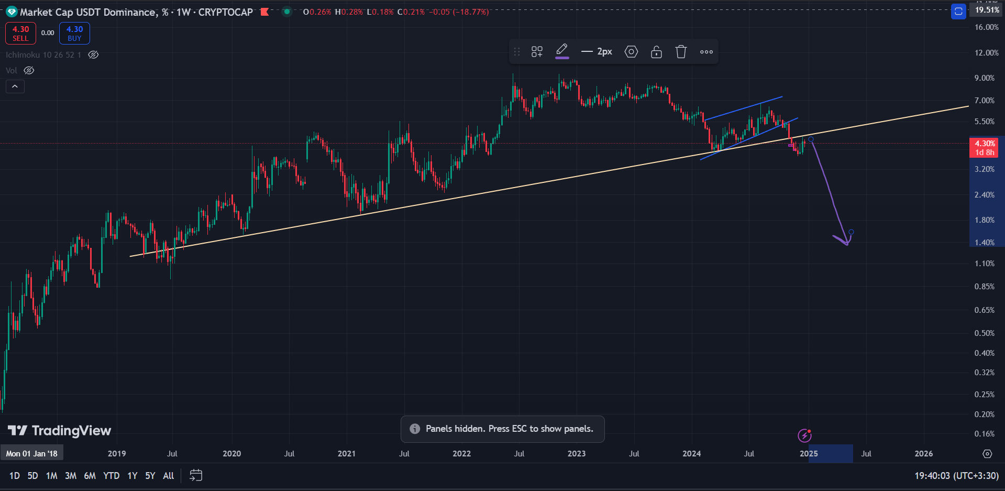The width and height of the screenshot is (1005, 491).
Task: Click the TradingView logo
Action: coord(59,431)
